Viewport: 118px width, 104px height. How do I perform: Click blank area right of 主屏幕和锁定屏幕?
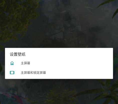coord(80,73)
